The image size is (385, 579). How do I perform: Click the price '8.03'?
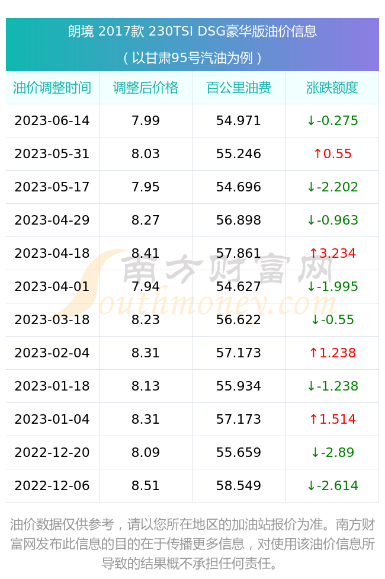point(146,154)
